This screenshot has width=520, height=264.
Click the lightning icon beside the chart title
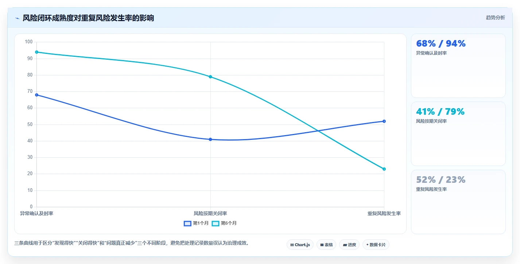click(x=17, y=18)
